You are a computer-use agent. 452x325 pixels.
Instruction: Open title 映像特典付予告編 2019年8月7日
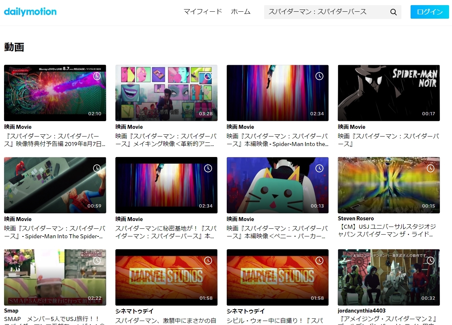tap(55, 140)
